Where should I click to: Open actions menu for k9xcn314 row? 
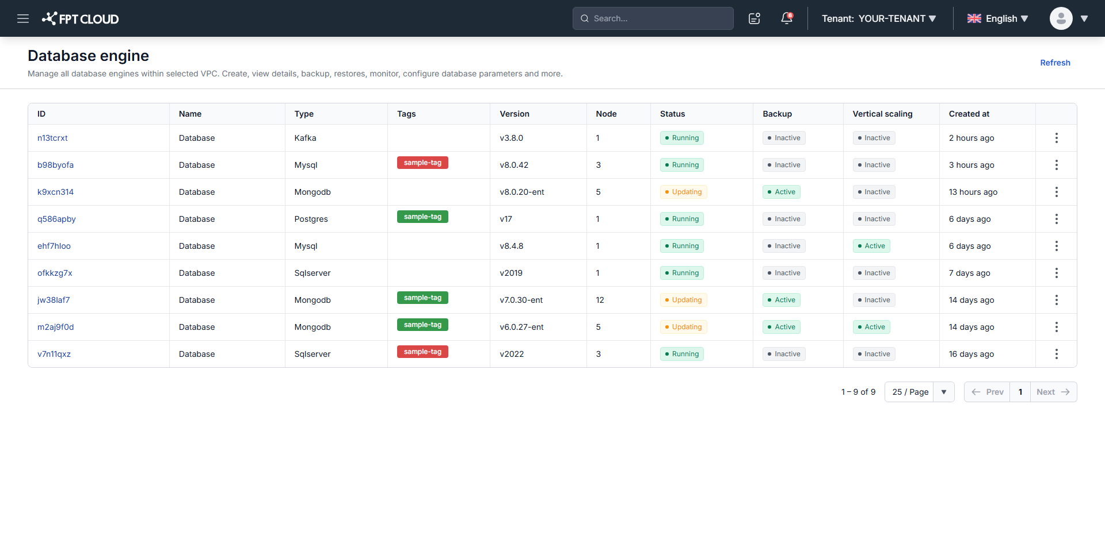coord(1056,192)
